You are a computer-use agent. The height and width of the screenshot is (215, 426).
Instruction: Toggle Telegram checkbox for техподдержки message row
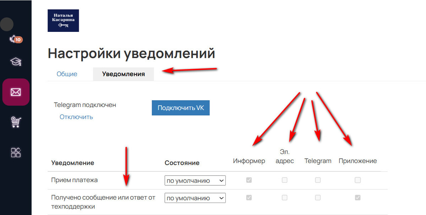point(318,198)
